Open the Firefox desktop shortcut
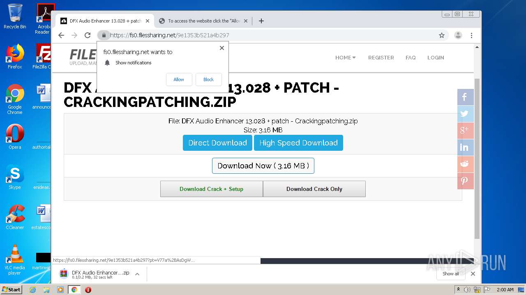 15,57
